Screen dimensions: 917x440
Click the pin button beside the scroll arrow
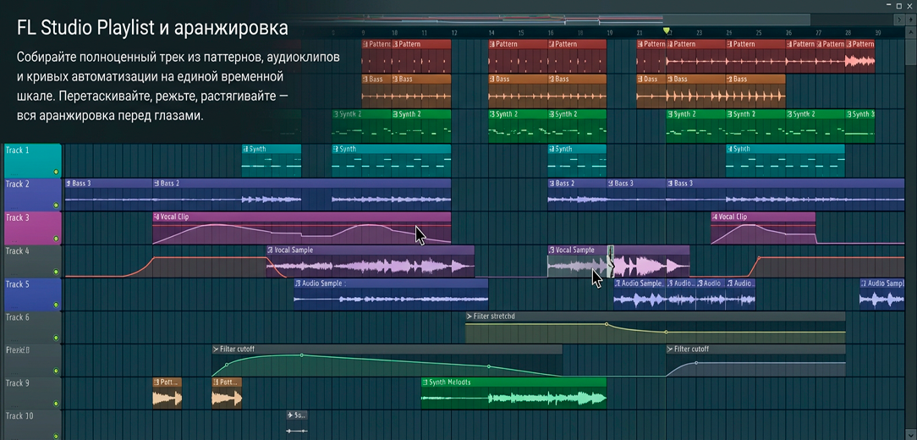(911, 20)
